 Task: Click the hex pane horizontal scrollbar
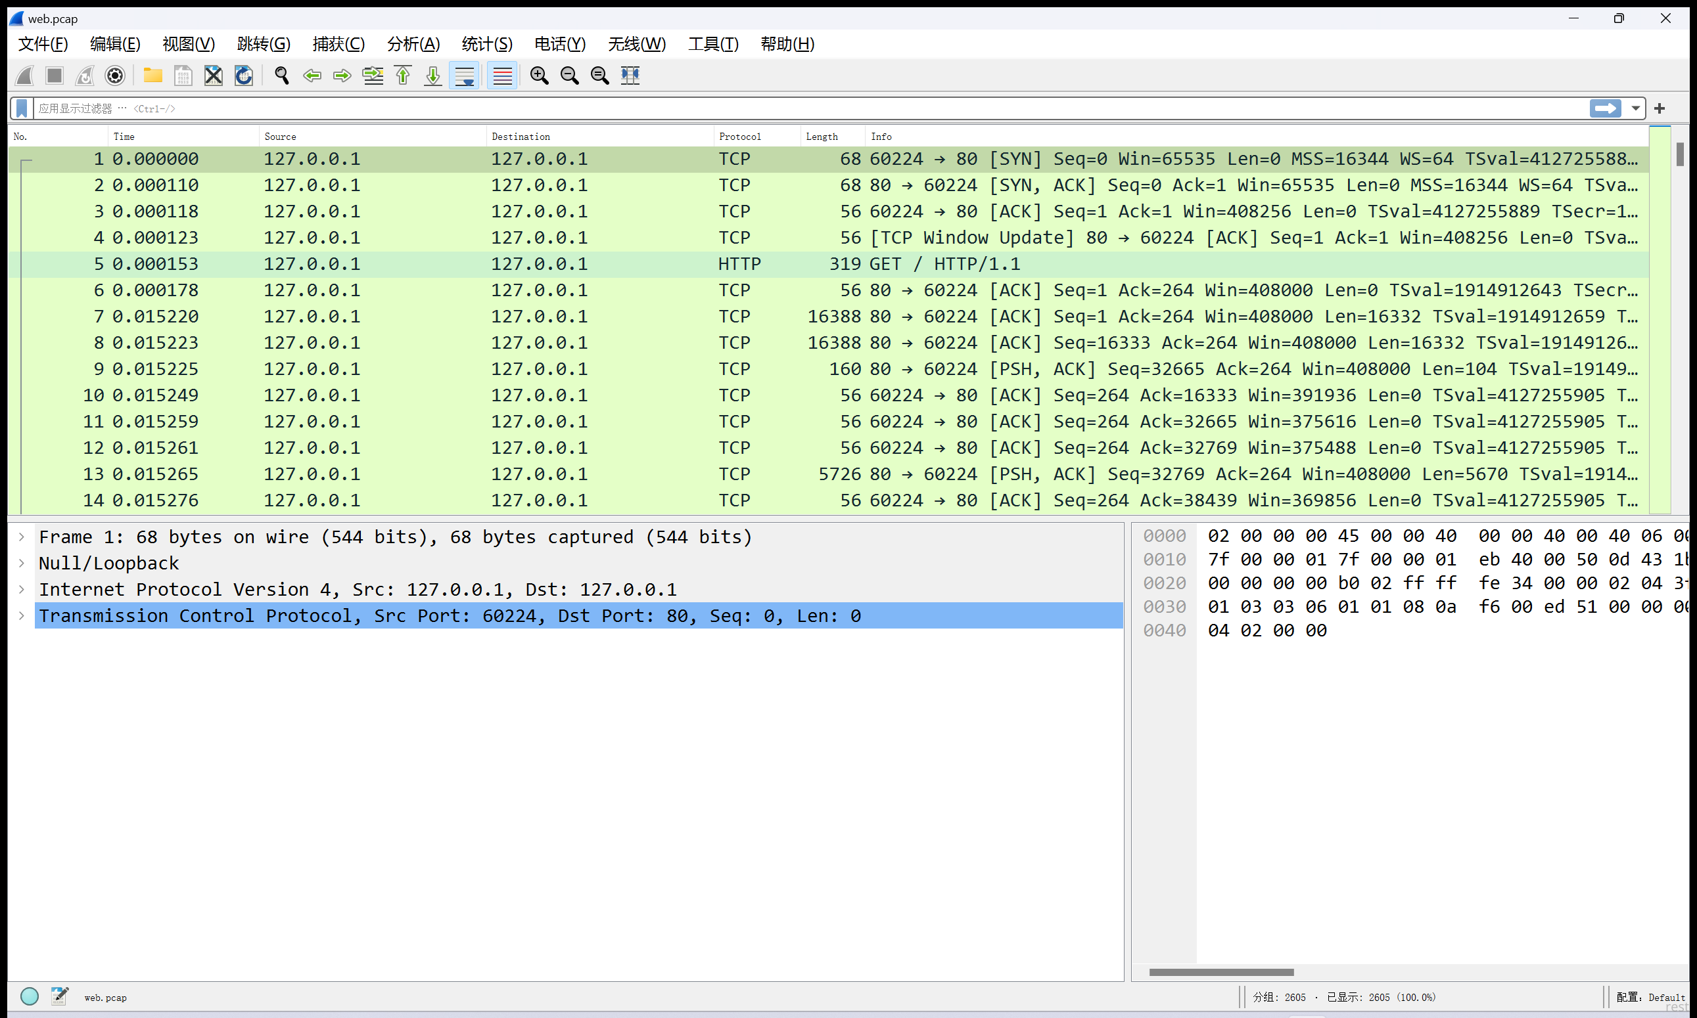tap(1221, 972)
